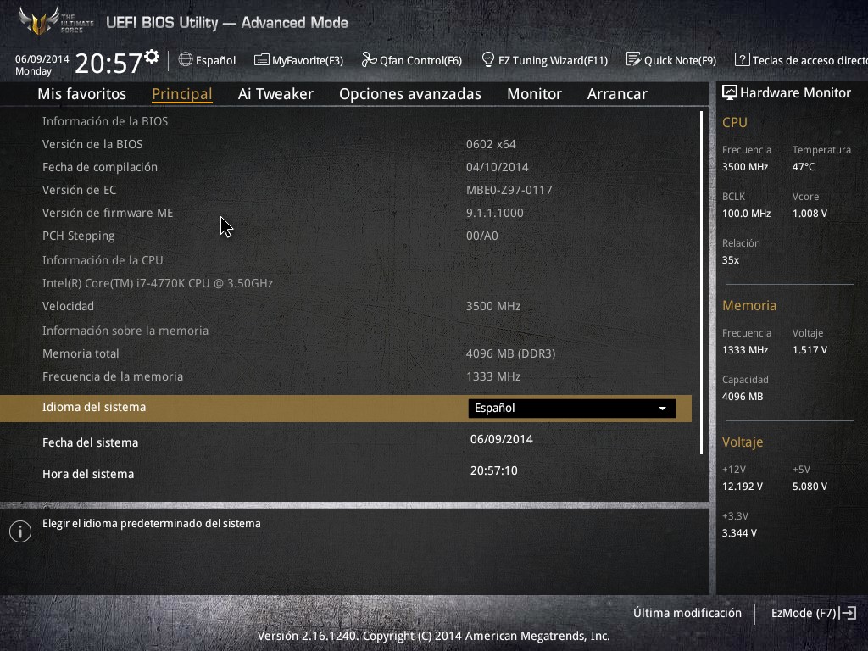This screenshot has height=651, width=868.
Task: Select the Hora del sistema time field
Action: pos(494,470)
